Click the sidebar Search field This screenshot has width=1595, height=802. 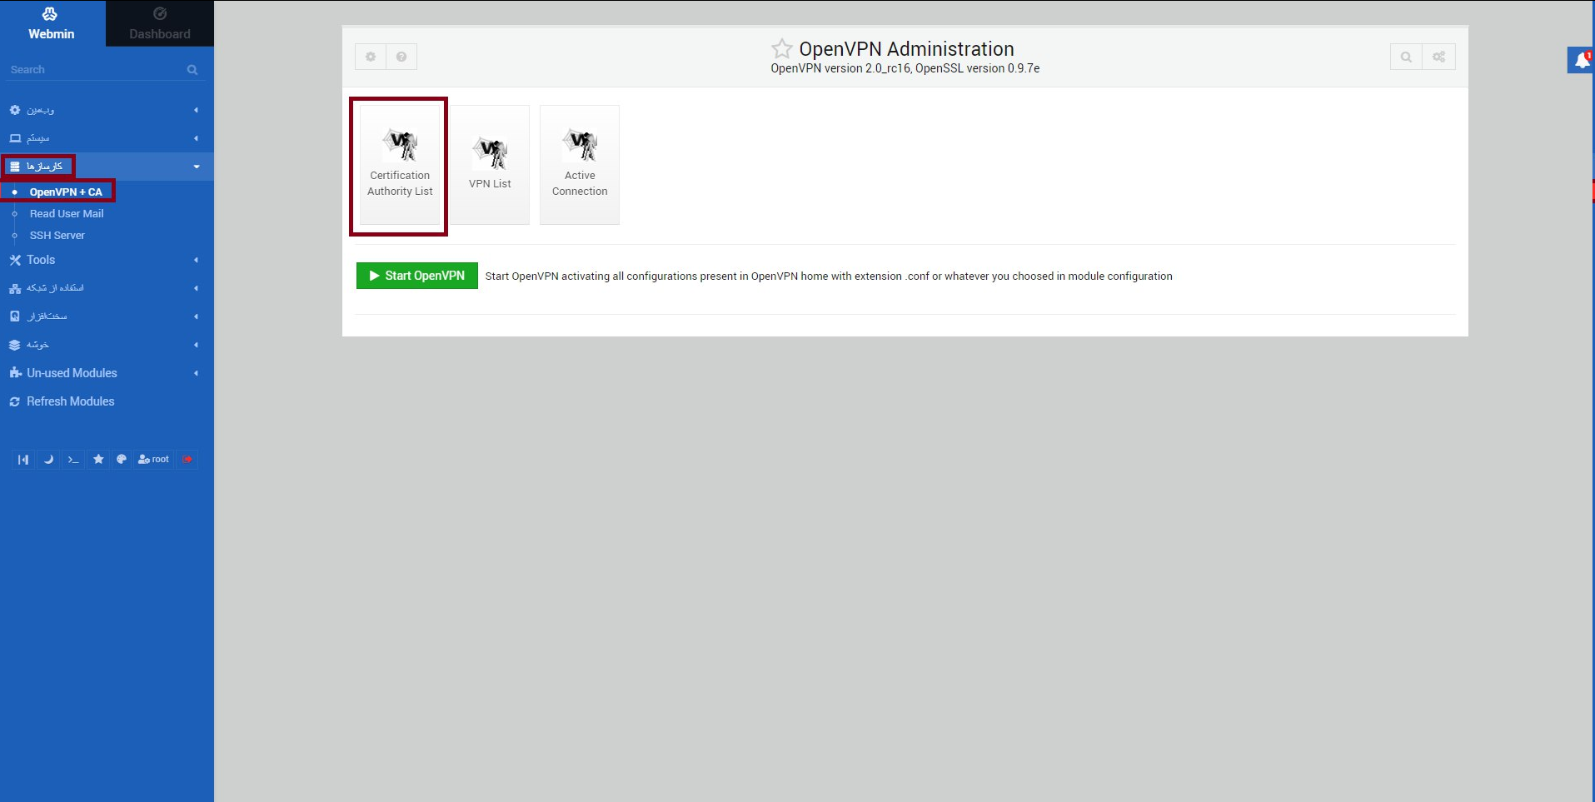[x=96, y=70]
